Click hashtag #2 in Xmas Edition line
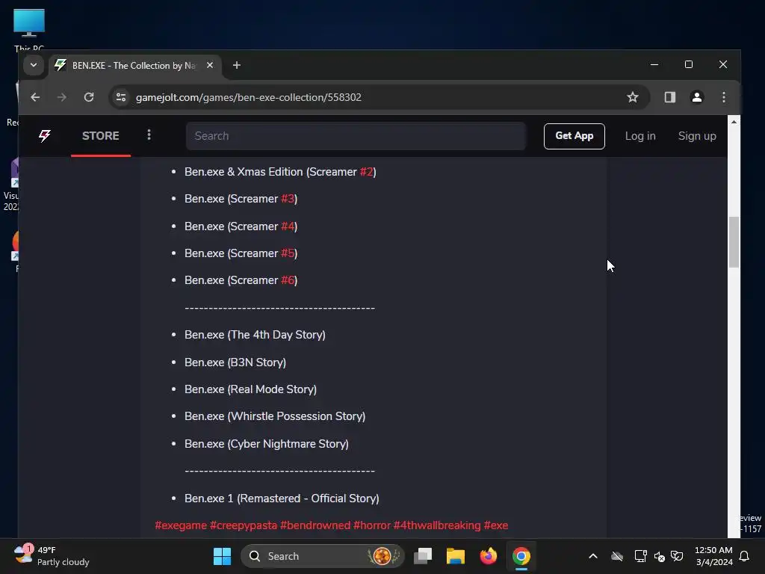Image resolution: width=765 pixels, height=574 pixels. click(366, 172)
